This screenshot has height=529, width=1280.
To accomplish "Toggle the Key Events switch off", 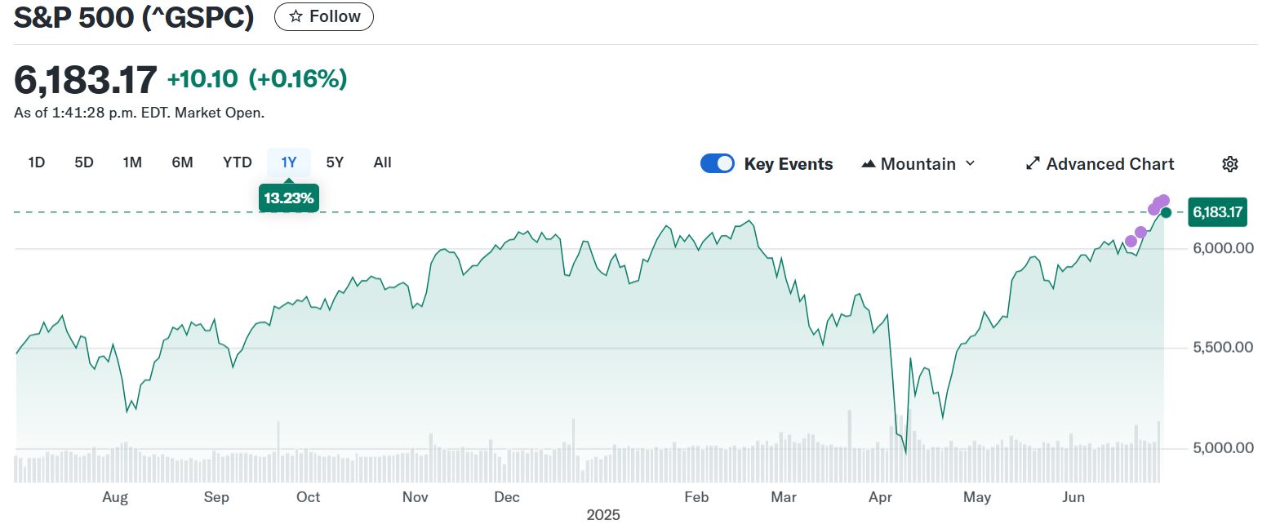I will [x=718, y=164].
